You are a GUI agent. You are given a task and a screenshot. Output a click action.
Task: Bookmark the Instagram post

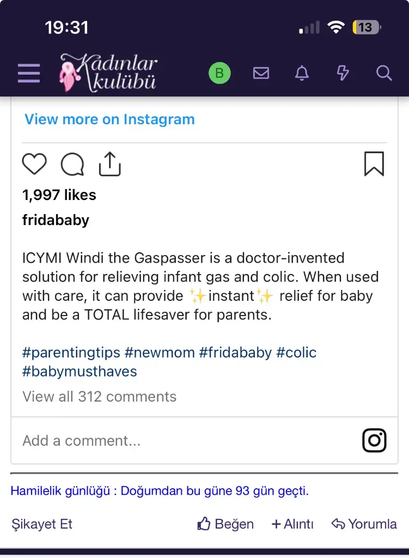374,163
